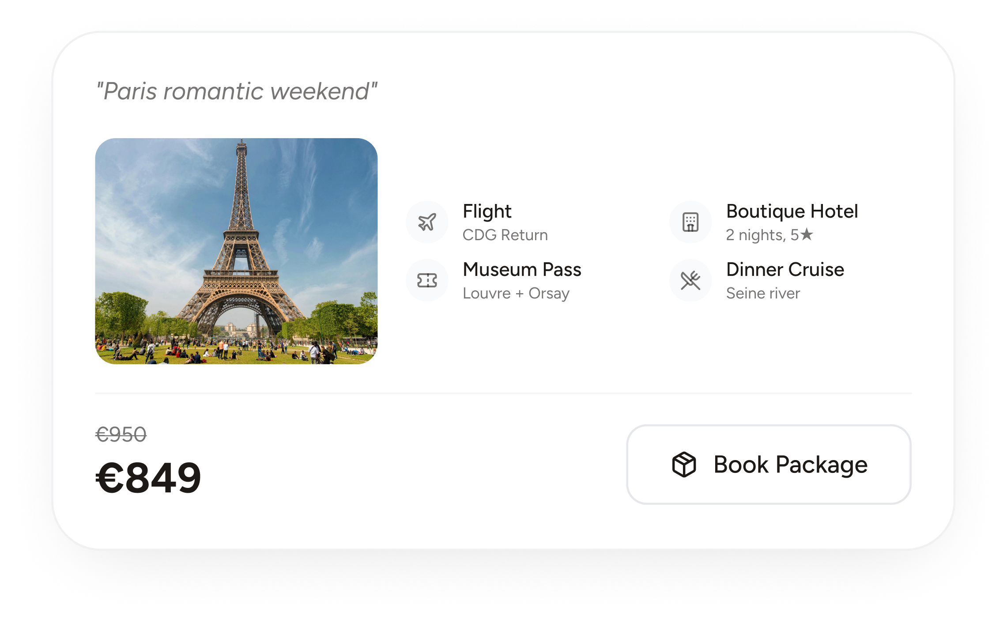The height and width of the screenshot is (623, 1007).
Task: Click the "Paris romantic weekend" title
Action: (237, 91)
